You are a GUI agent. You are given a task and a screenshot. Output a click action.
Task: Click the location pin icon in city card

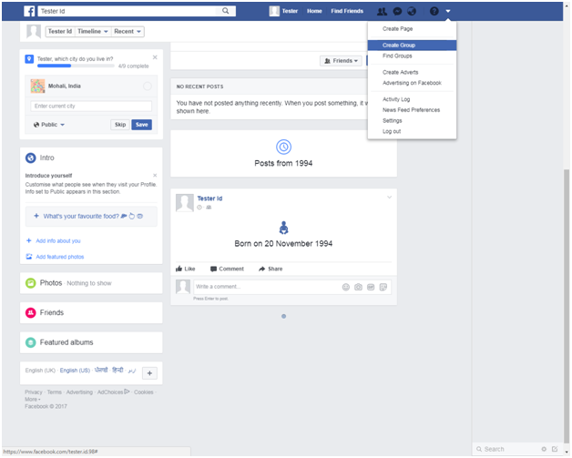(x=29, y=59)
